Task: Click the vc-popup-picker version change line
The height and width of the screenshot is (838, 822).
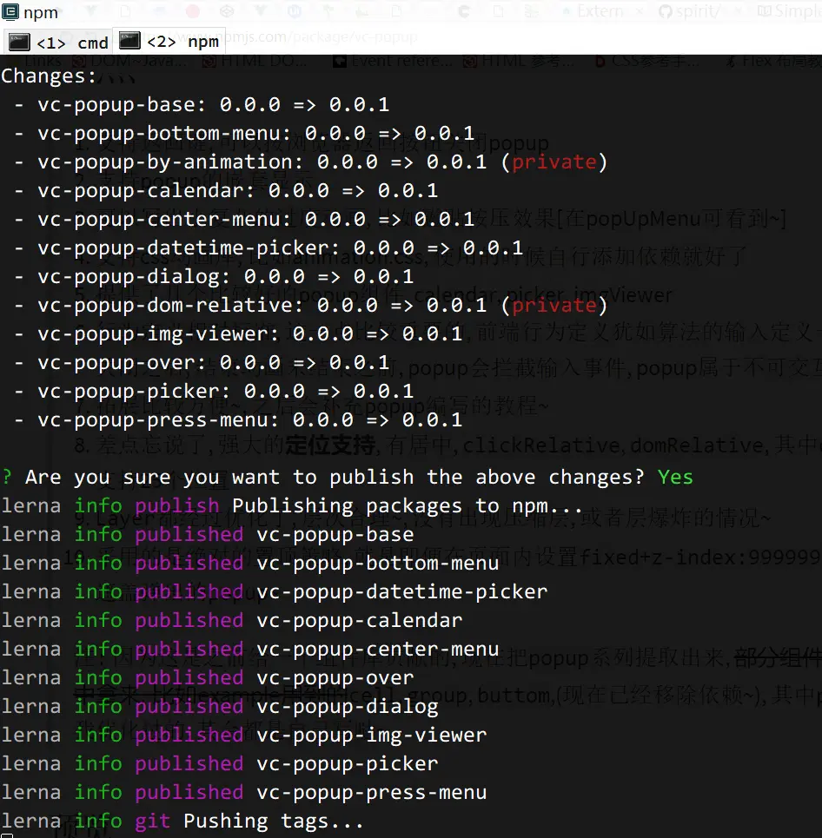Action: click(x=215, y=392)
